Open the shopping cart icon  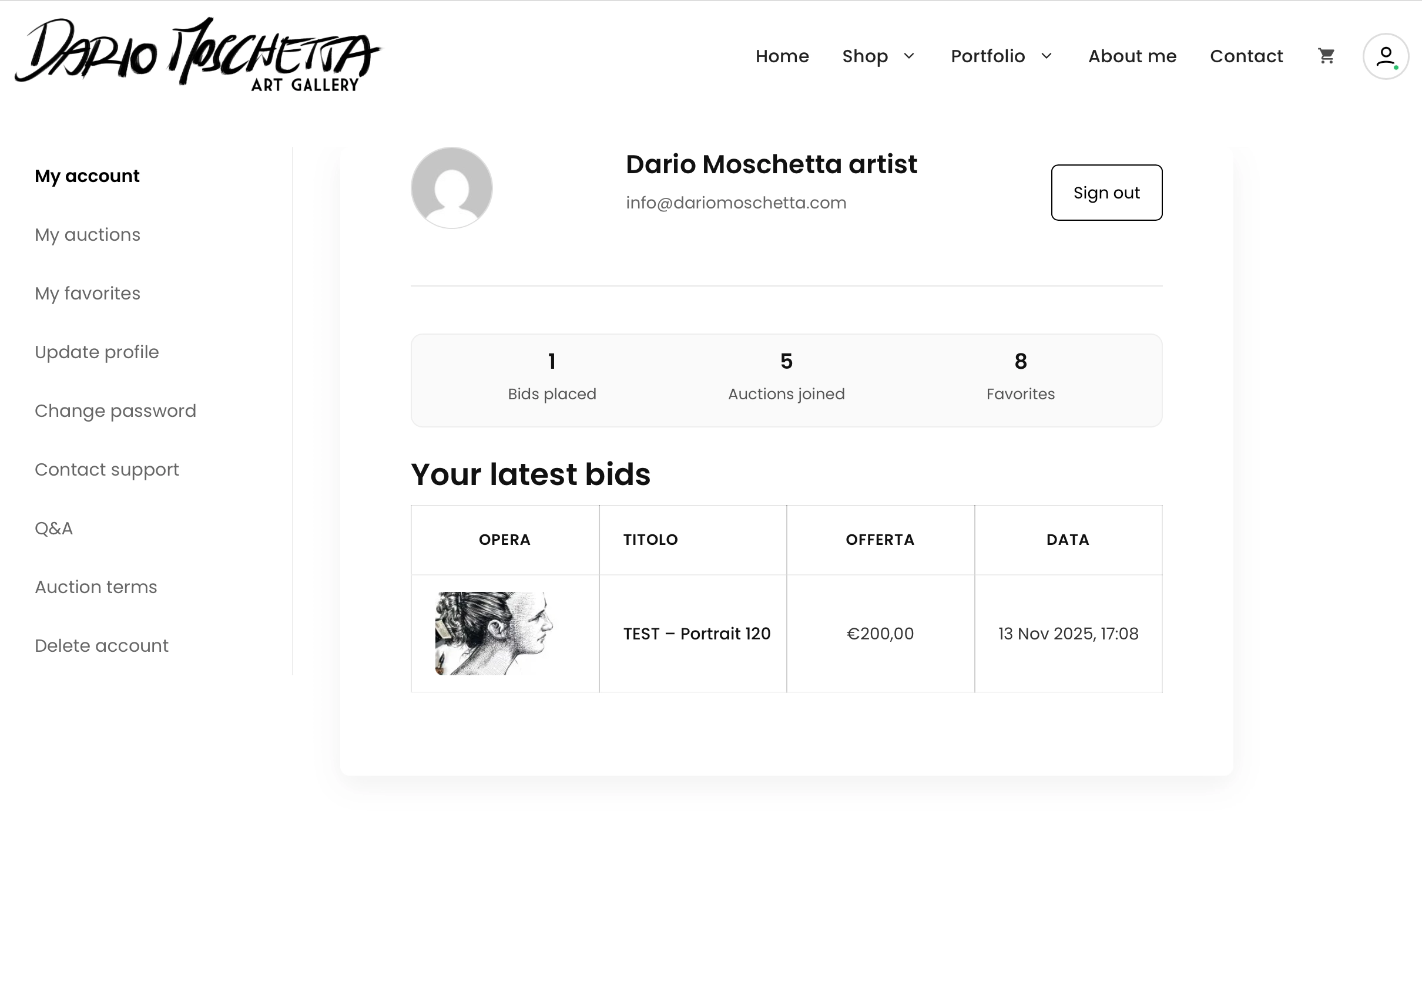click(x=1327, y=56)
